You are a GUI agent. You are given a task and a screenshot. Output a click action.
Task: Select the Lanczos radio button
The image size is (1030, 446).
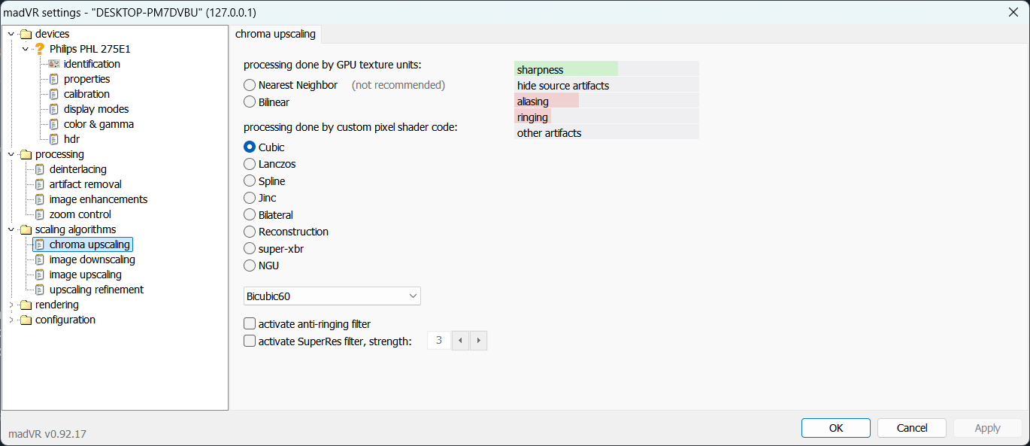[250, 164]
